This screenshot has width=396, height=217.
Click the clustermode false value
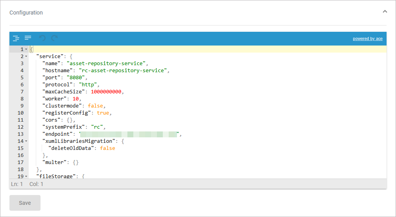pos(95,106)
